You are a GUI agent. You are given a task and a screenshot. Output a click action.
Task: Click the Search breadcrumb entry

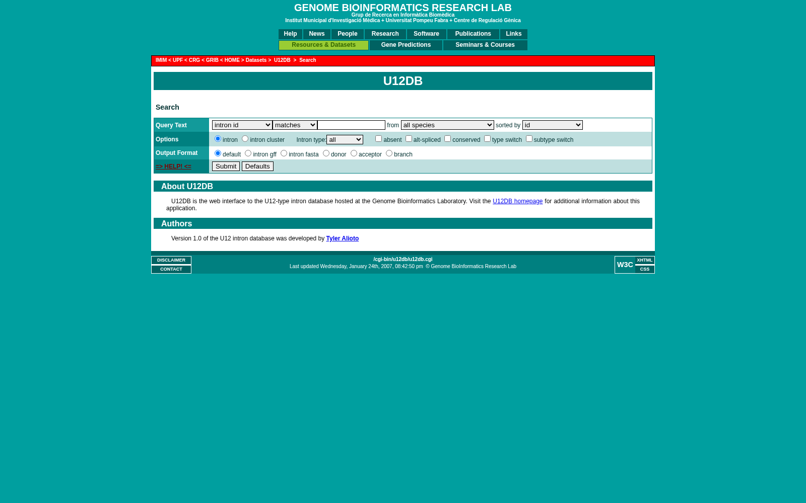coord(308,60)
